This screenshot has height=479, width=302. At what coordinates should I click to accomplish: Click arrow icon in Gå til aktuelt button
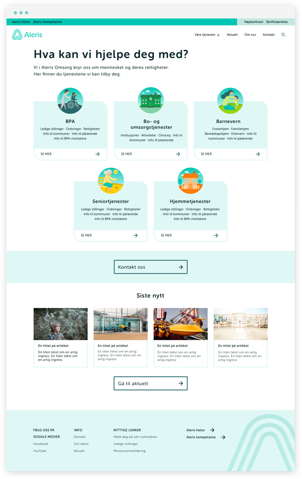click(181, 383)
